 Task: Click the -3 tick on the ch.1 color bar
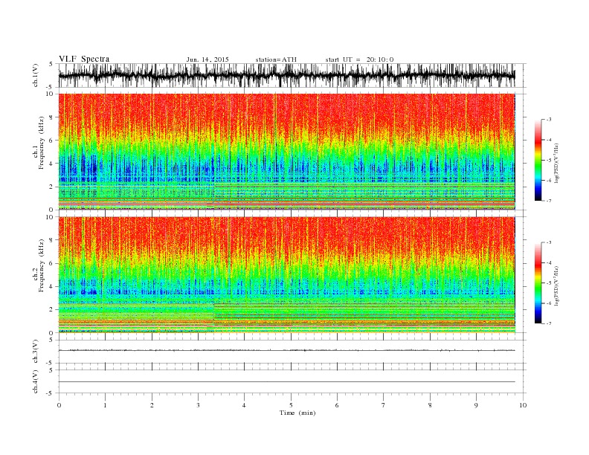[x=548, y=120]
